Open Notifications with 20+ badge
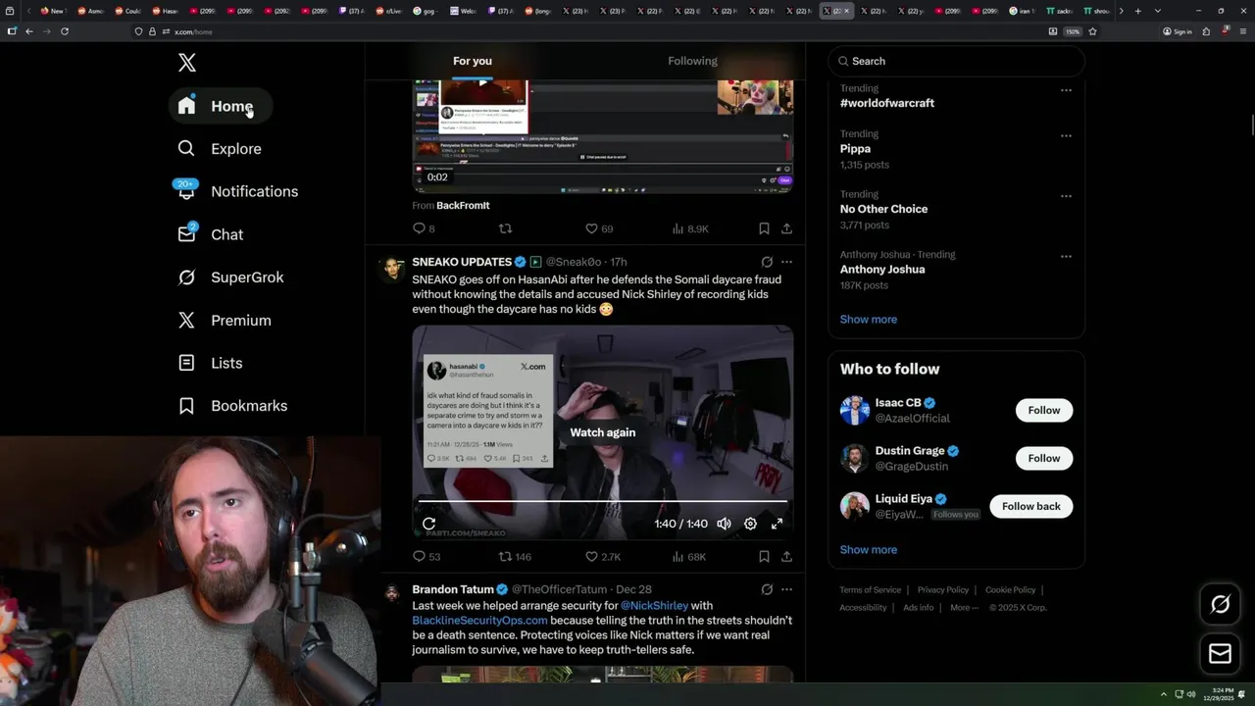The image size is (1255, 706). (x=237, y=191)
